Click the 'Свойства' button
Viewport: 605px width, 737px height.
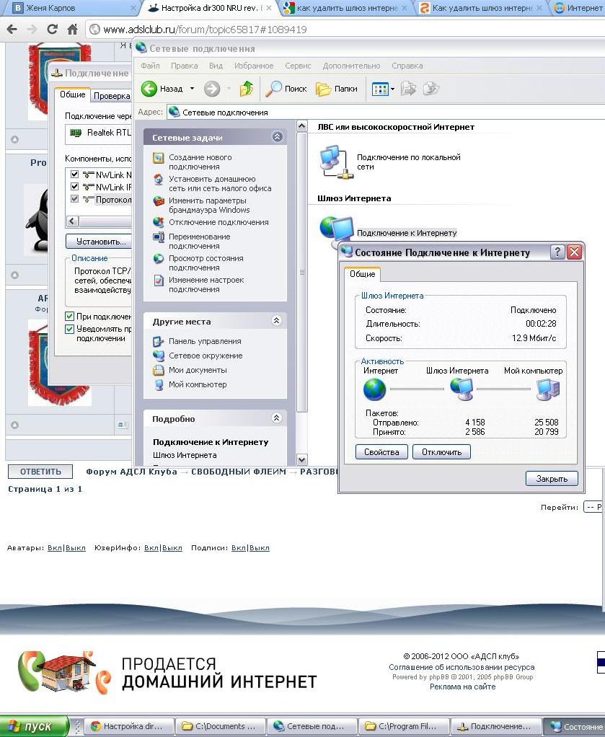(x=381, y=452)
